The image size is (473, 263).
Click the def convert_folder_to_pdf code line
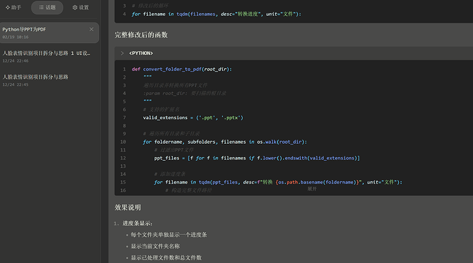(182, 69)
